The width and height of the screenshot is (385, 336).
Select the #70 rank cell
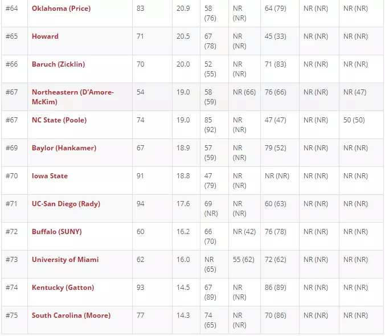[12, 176]
